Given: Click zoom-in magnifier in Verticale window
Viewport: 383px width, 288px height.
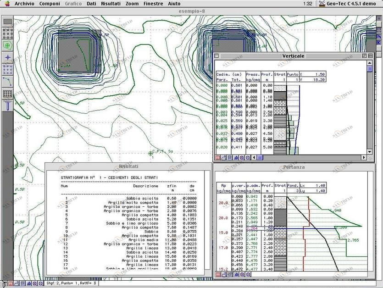Looking at the screenshot, I should (242, 157).
